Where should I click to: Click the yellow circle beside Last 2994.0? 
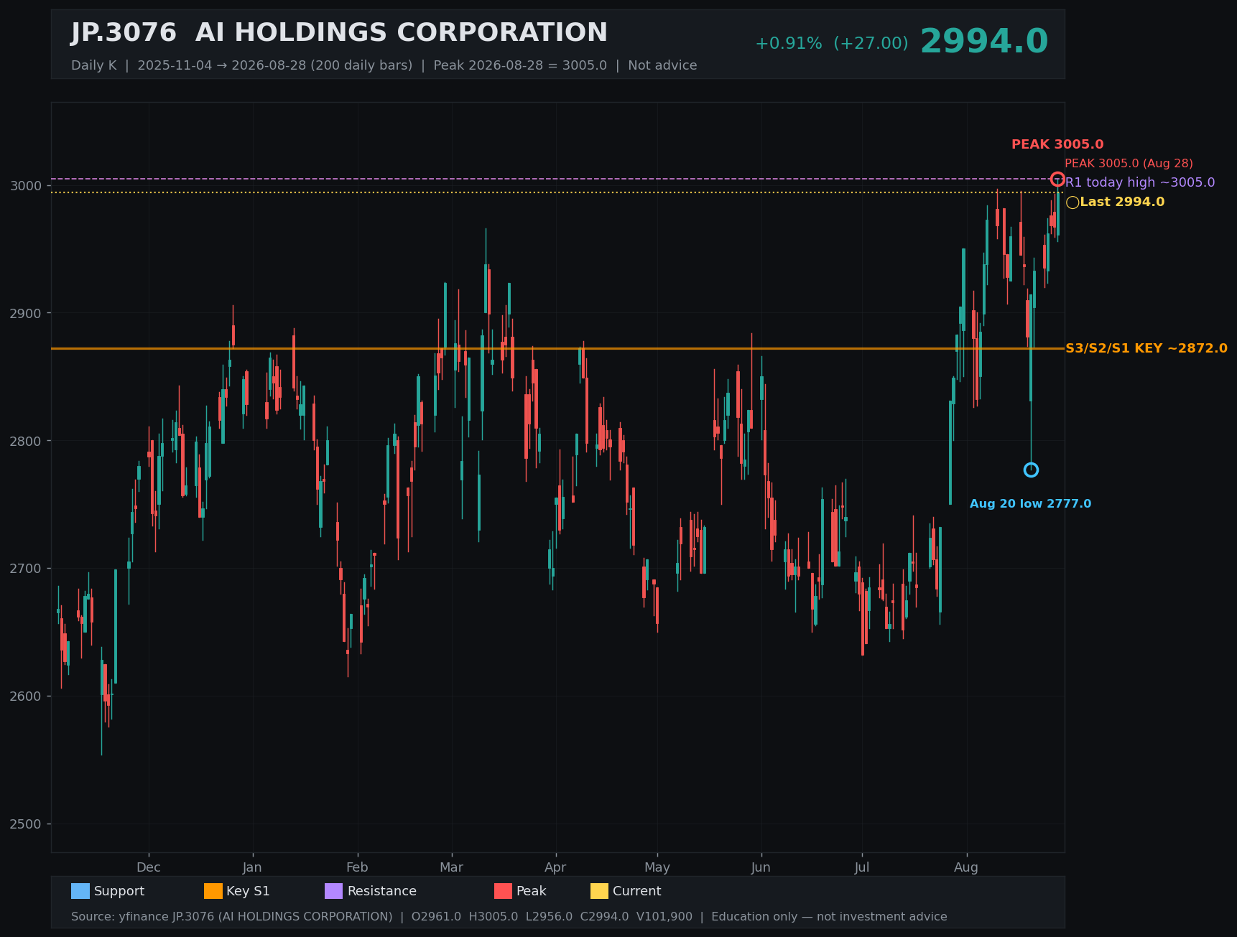[1072, 202]
